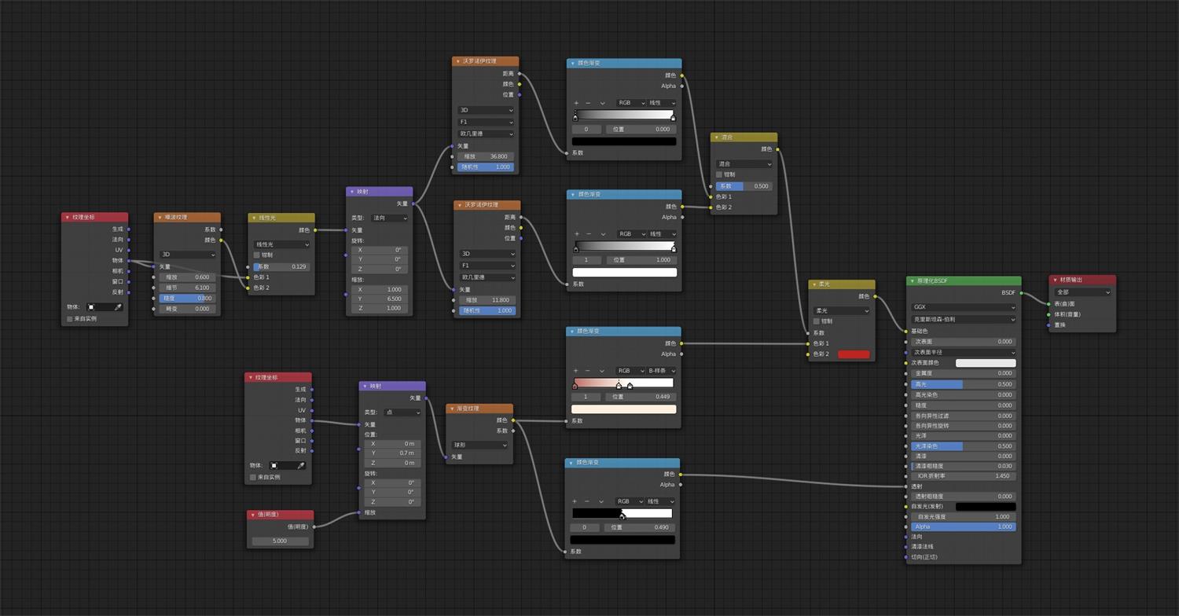This screenshot has width=1179, height=616.
Task: Open ramp tools chevron in position 1.000 ramp
Action: coord(602,234)
